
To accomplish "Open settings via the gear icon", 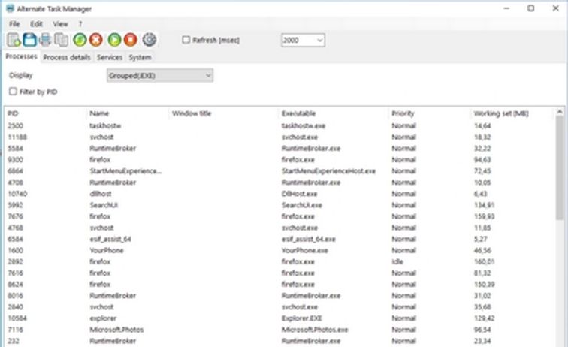I will pos(149,40).
